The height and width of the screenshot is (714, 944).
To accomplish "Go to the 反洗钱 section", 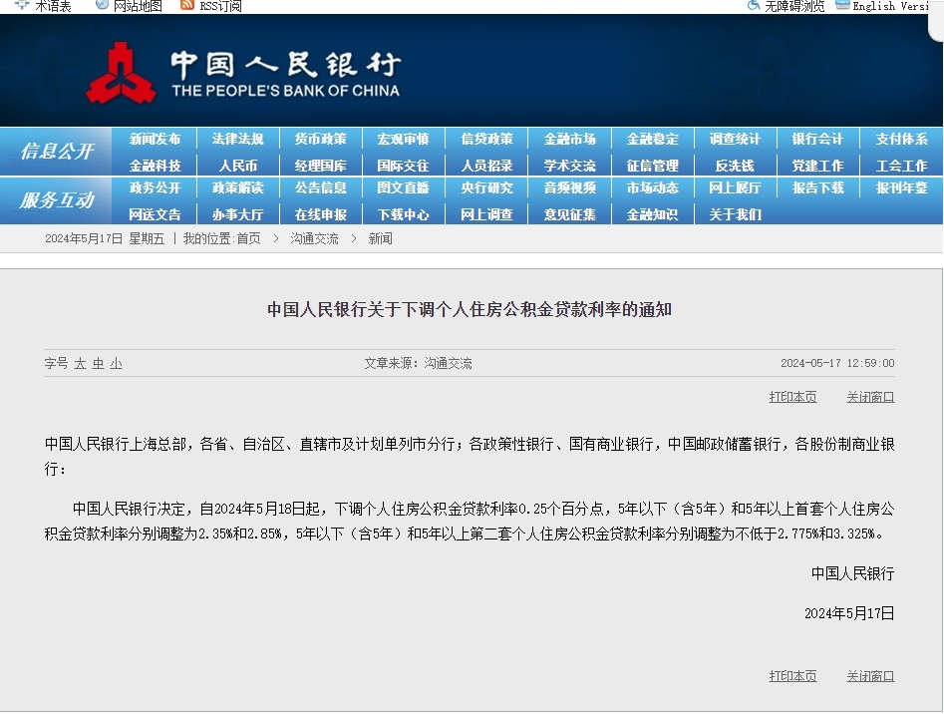I will 735,166.
